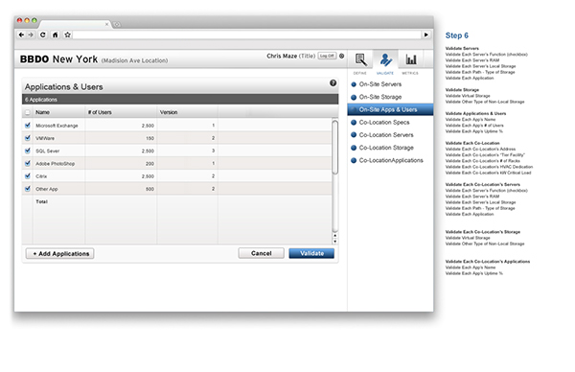The image size is (575, 372).
Task: Click scrollbar down arrow in applications table
Action: point(334,241)
